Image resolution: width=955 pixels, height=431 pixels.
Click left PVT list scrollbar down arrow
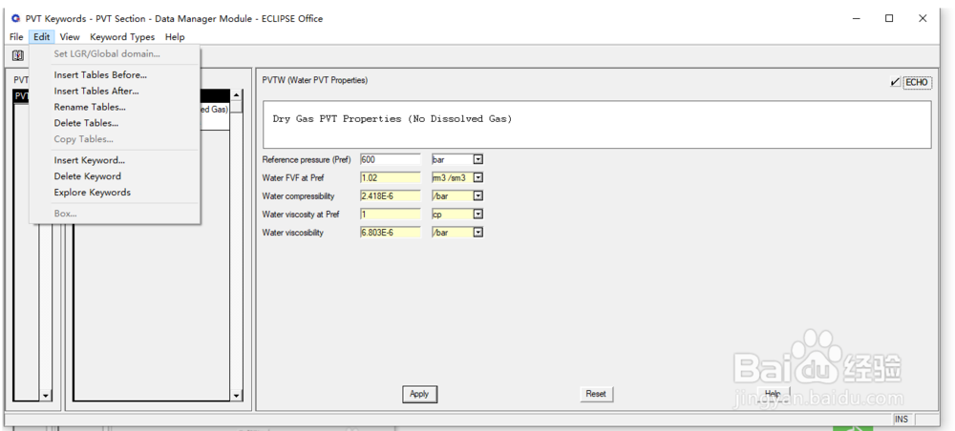point(46,396)
